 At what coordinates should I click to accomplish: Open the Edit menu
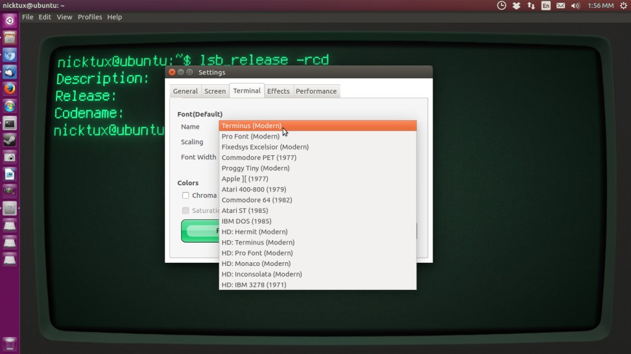tap(44, 17)
